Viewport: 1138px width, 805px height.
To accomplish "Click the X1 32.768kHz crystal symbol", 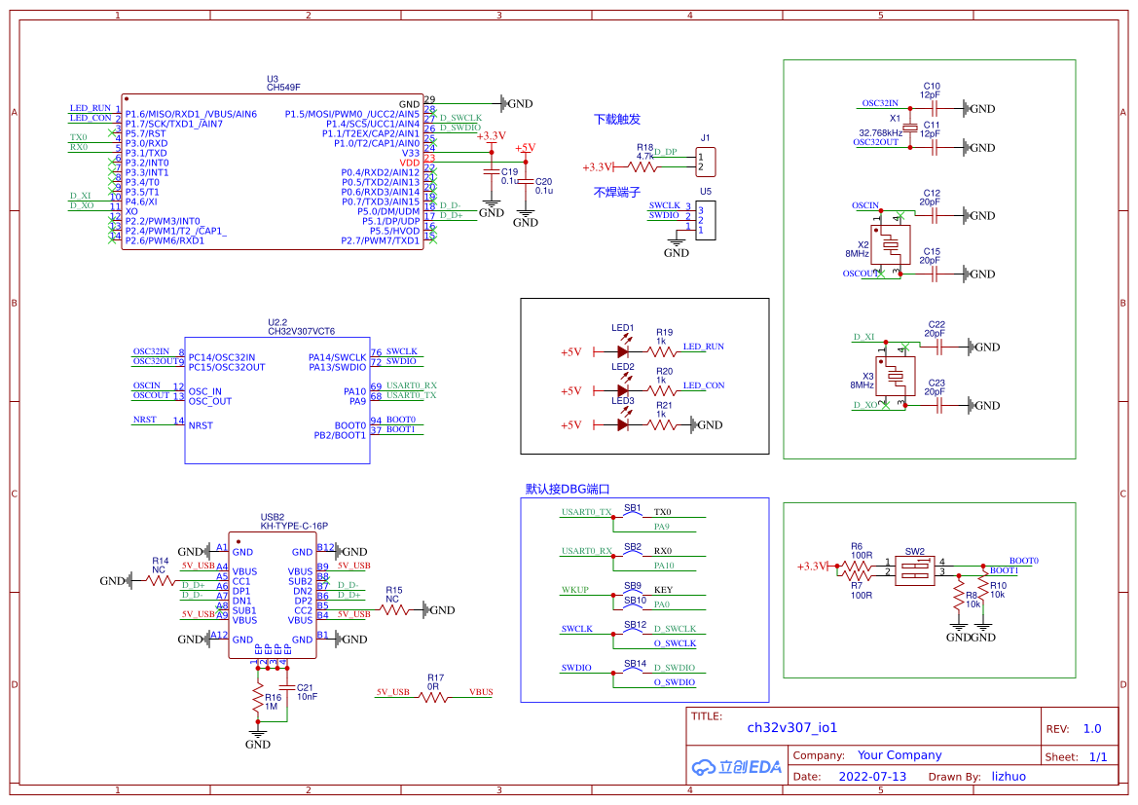I will tap(909, 128).
